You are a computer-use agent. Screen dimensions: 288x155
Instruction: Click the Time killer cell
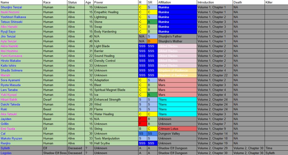(x=269, y=148)
